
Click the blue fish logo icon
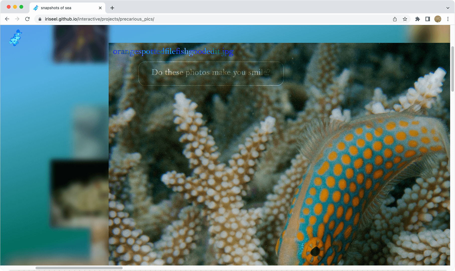tap(16, 38)
